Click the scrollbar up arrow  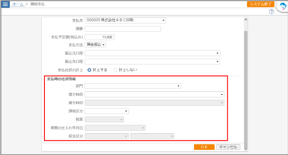pyautogui.click(x=246, y=19)
